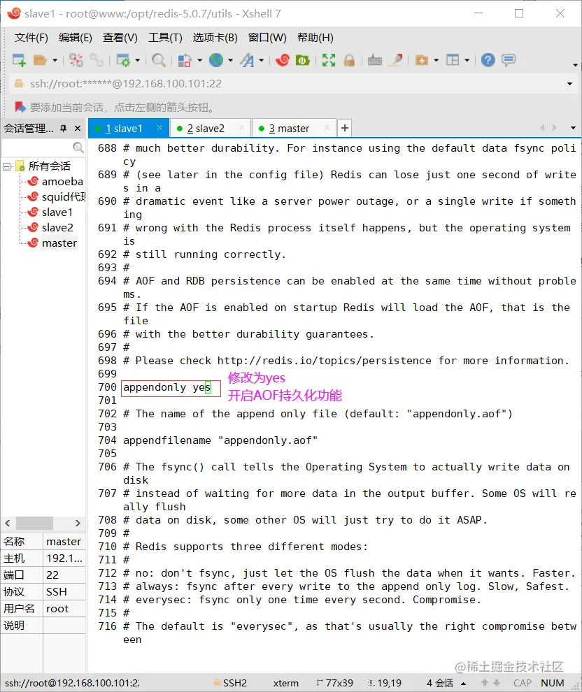Open Help via blue question mark icon
582x692 pixels.
click(488, 60)
